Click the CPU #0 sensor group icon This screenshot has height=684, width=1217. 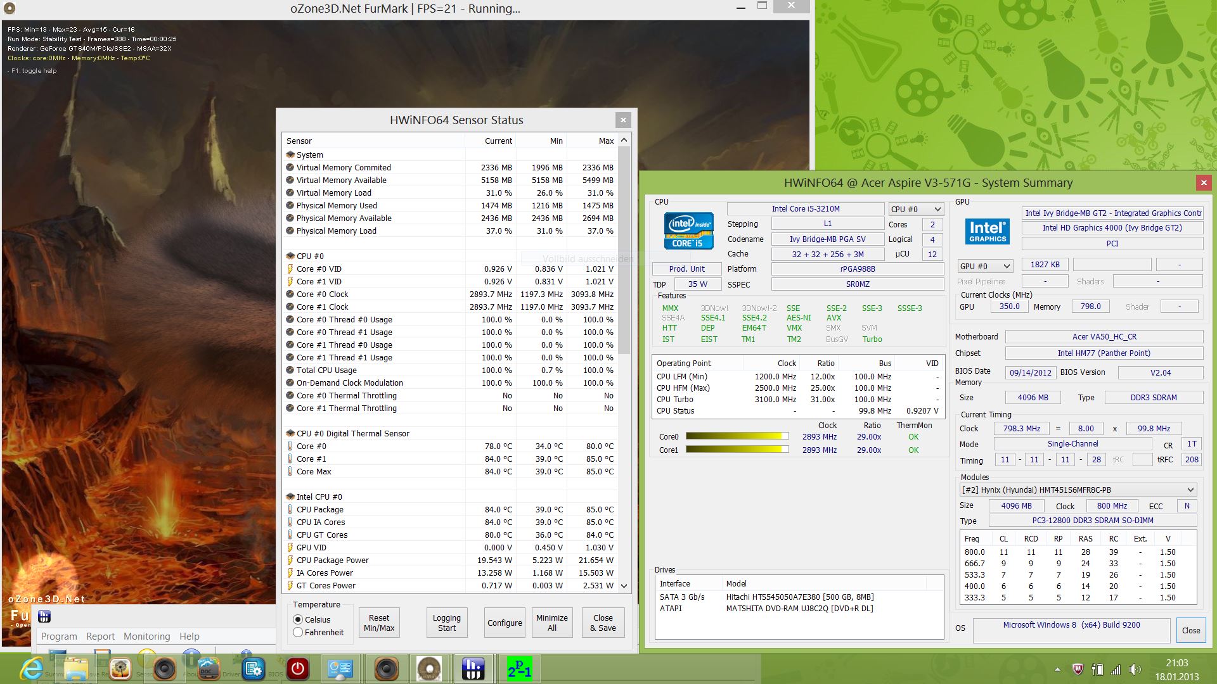point(290,256)
